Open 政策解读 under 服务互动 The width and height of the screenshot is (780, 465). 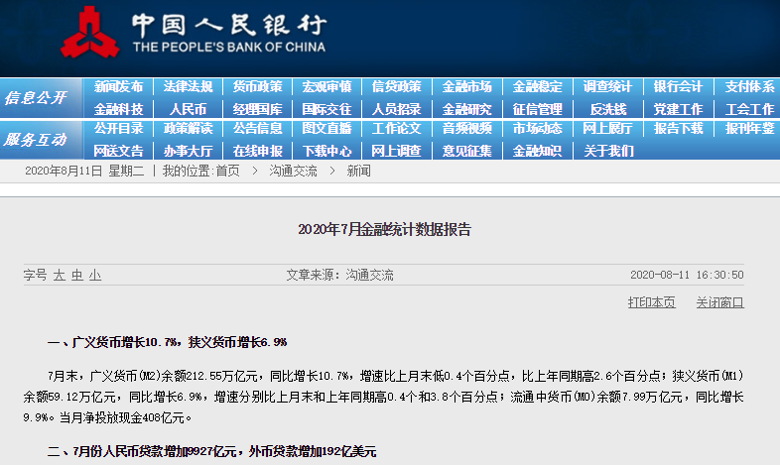(188, 129)
